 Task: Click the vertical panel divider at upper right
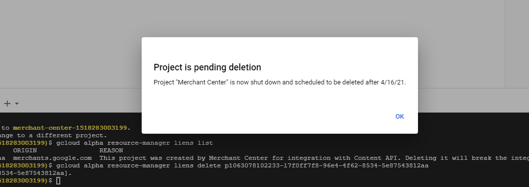(505, 44)
